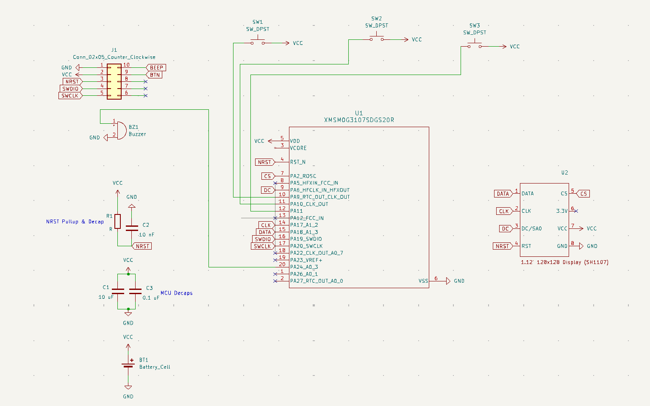This screenshot has height=406, width=650.
Task: Click the GND symbol at U1 VSS pin
Action: click(448, 281)
